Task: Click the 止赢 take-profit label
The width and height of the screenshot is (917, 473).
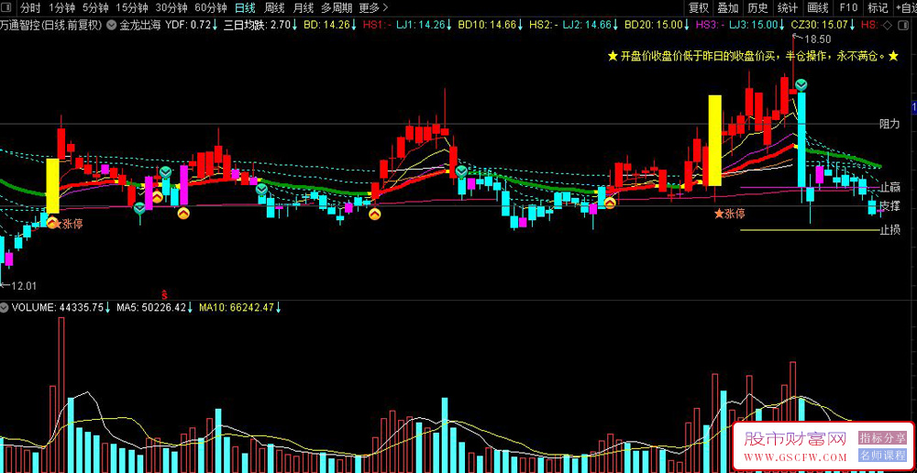Action: click(x=889, y=188)
